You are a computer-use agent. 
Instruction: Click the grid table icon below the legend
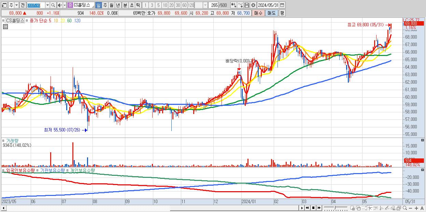pos(5,26)
